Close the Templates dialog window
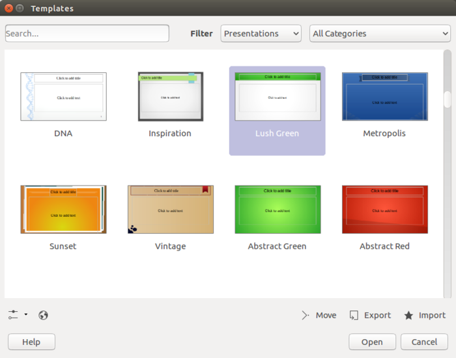 pos(7,8)
